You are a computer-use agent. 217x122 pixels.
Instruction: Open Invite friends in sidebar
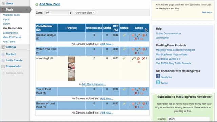pyautogui.click(x=14, y=60)
